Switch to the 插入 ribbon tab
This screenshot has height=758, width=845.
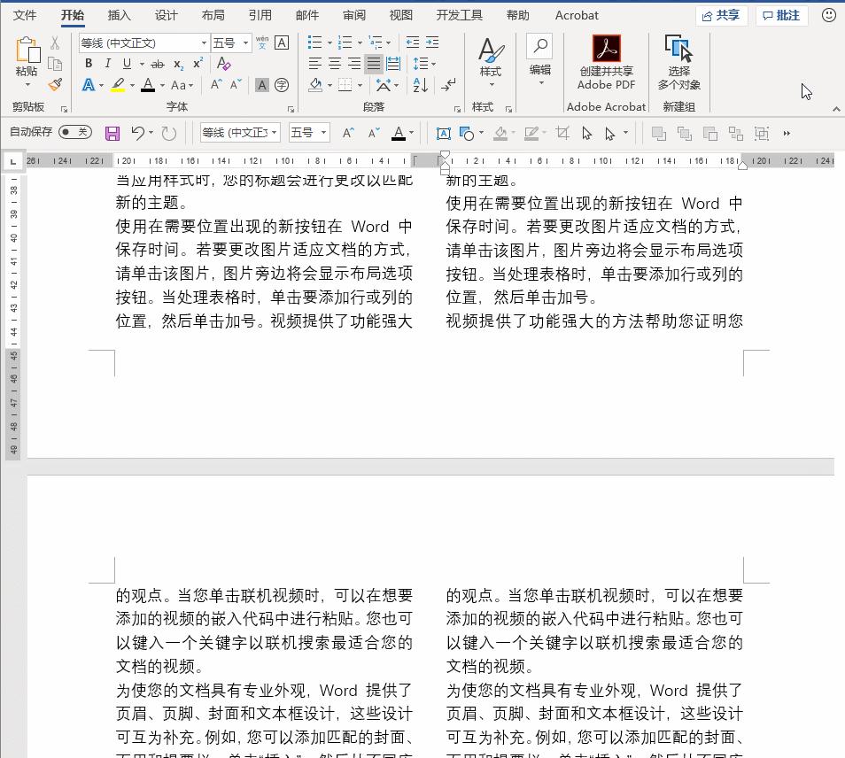coord(119,15)
